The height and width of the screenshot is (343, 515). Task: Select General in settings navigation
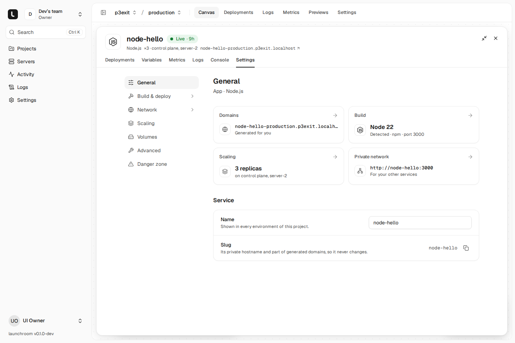point(162,83)
